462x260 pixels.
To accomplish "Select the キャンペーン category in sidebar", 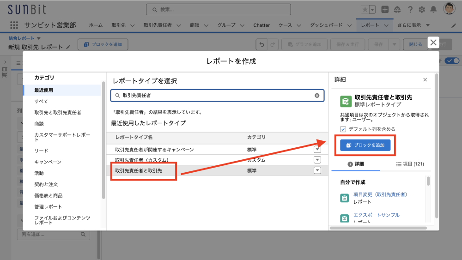I will 48,162.
